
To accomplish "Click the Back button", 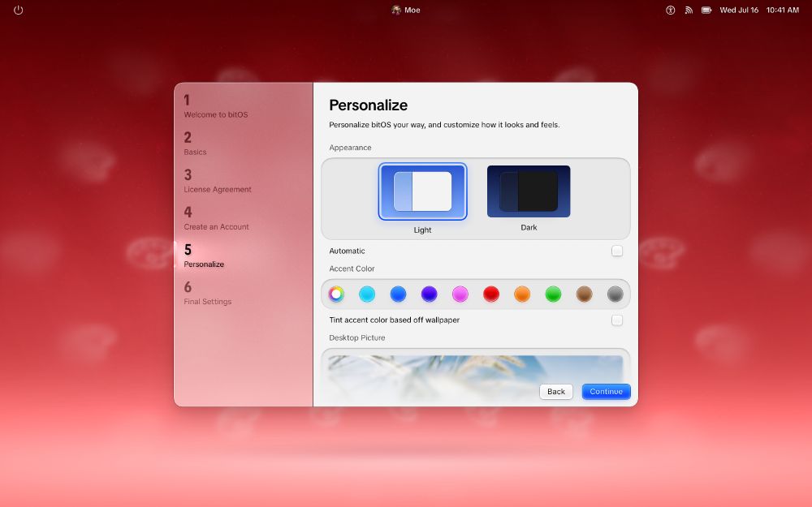I will coord(556,392).
